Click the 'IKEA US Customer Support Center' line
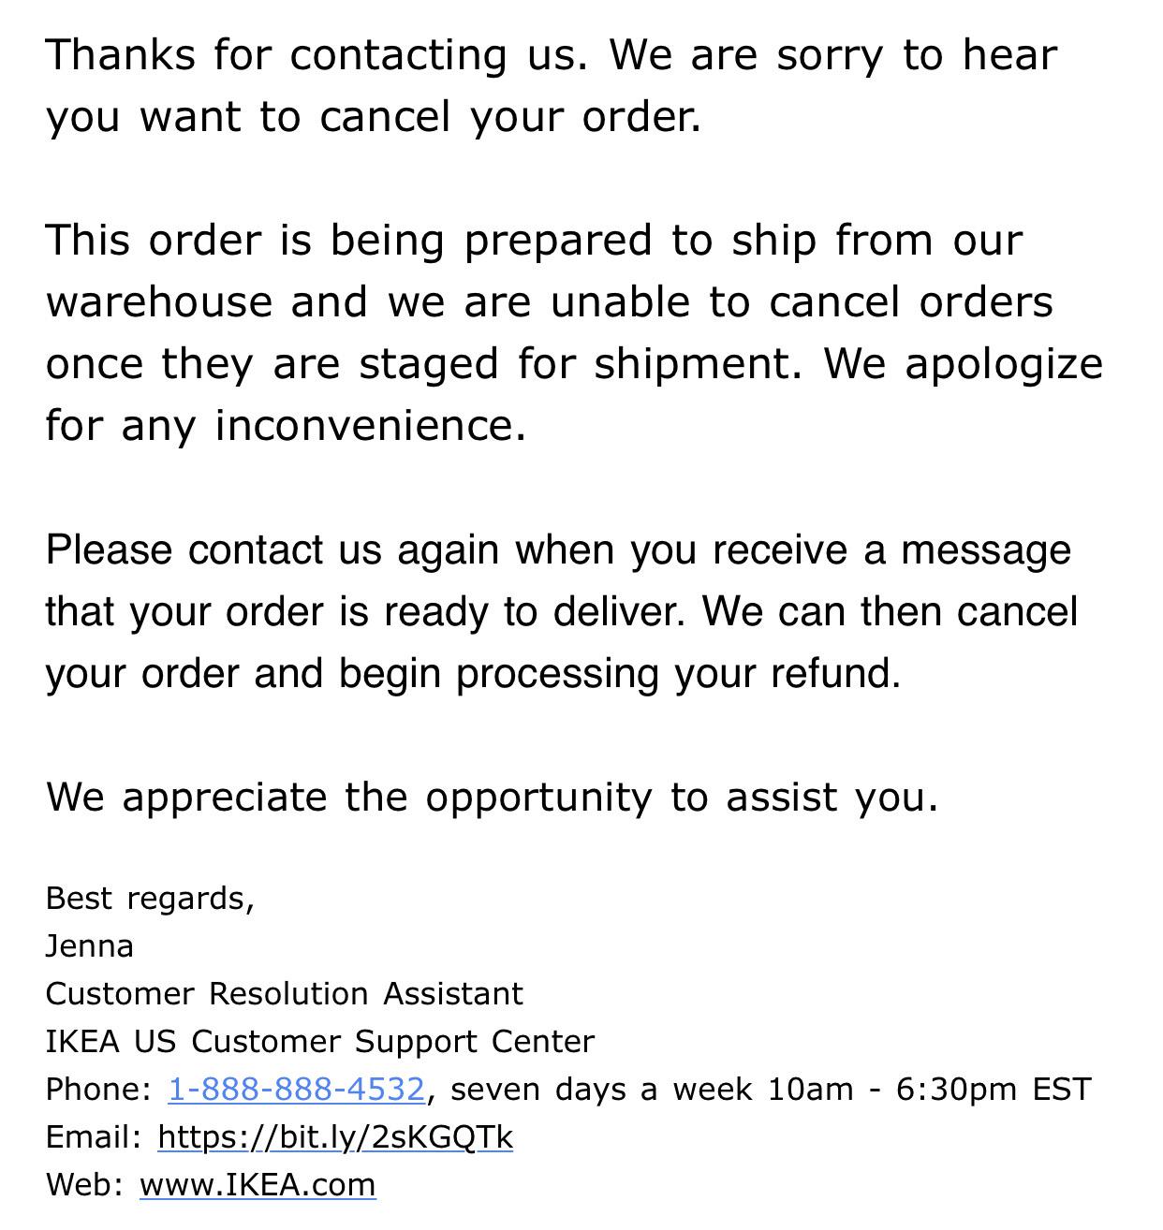Viewport: 1163px width, 1230px height. (319, 1041)
